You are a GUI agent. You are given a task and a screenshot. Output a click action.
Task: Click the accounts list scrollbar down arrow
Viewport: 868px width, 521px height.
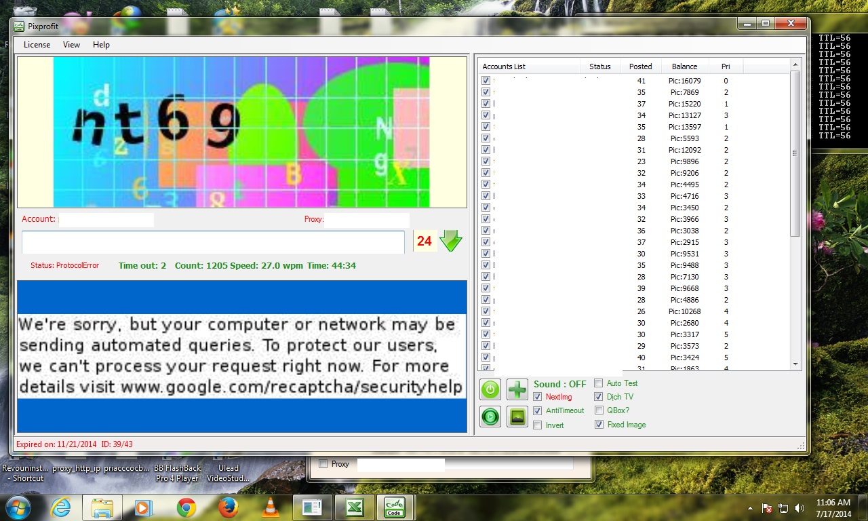(x=796, y=364)
